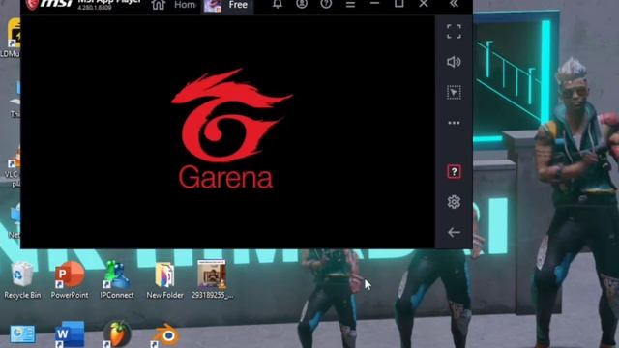This screenshot has height=348, width=619.
Task: Maximize the MSI App Player window
Action: point(399,4)
